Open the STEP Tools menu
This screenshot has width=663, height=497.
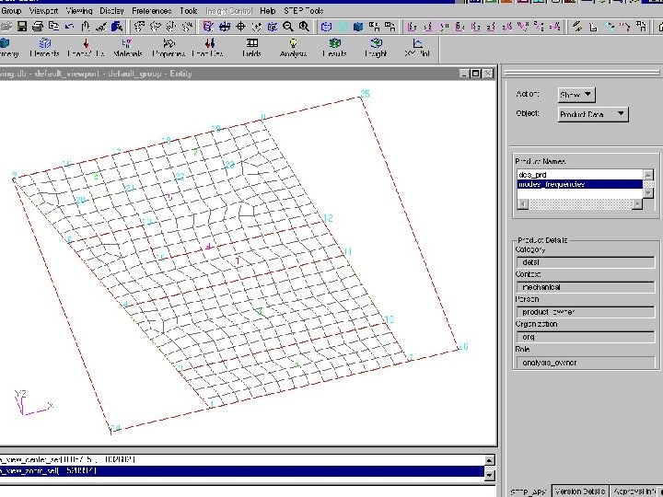click(302, 11)
